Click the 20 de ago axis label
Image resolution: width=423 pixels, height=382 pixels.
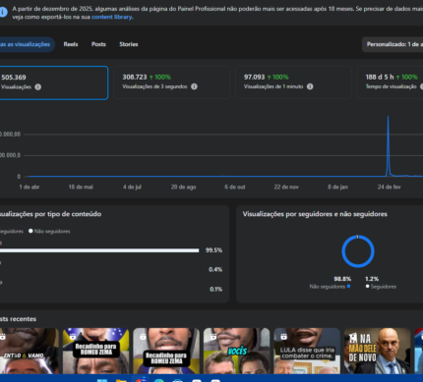[x=183, y=188]
